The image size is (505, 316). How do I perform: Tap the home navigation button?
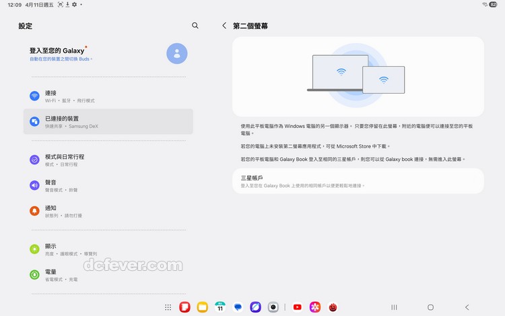430,307
